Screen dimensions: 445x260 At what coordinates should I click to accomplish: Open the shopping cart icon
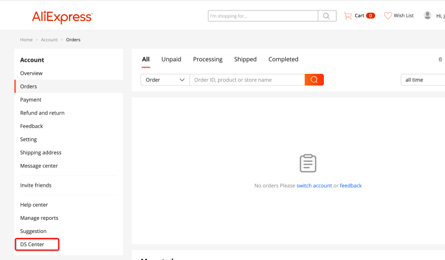click(x=348, y=15)
